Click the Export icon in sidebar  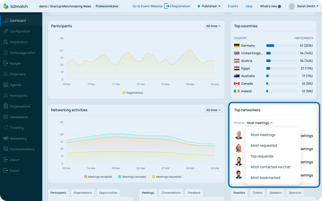6,171
